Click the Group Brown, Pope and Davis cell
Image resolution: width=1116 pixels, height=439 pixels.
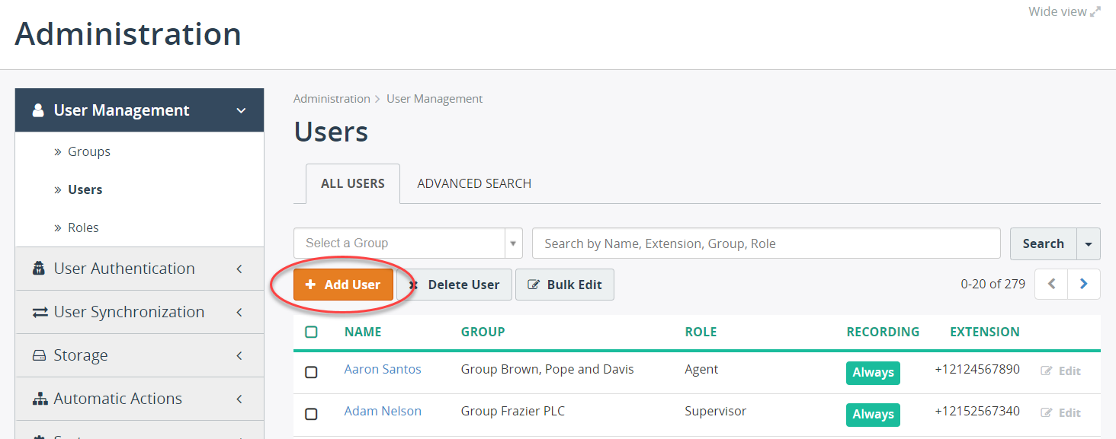[x=547, y=370]
